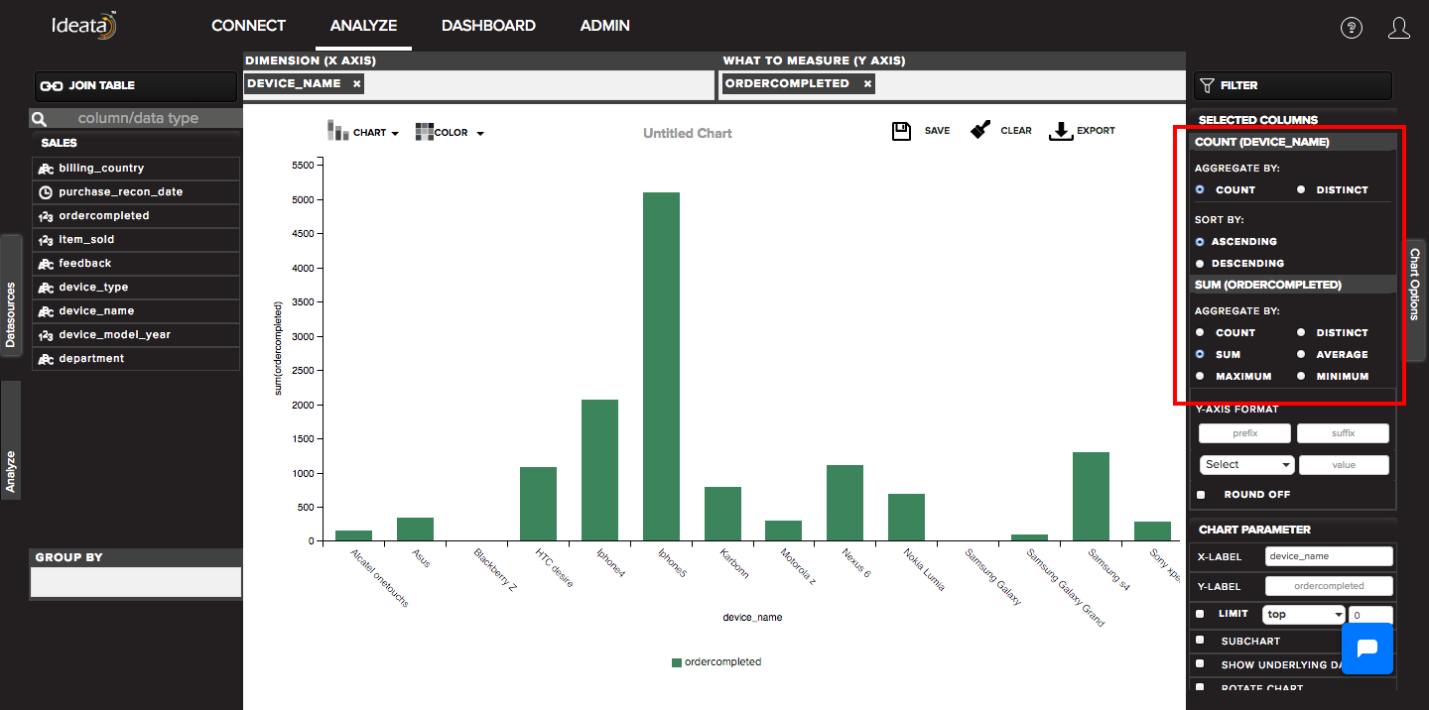Open the CHART type dropdown

point(363,132)
